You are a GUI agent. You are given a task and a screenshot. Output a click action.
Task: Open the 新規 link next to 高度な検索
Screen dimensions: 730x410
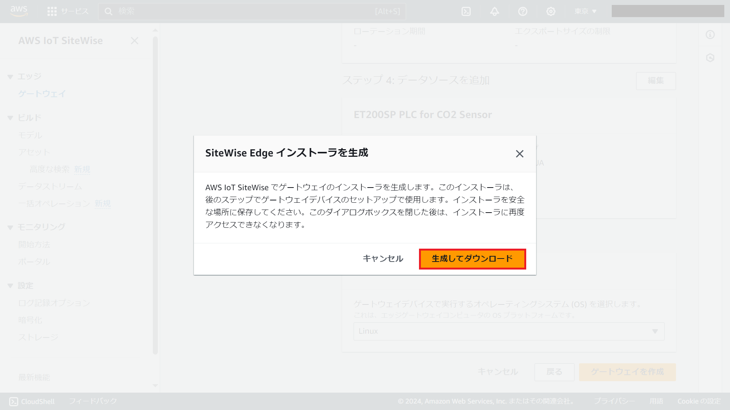pyautogui.click(x=83, y=169)
